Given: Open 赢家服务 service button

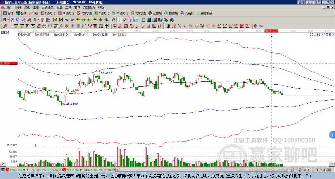Looking at the screenshot, I should (205, 13).
